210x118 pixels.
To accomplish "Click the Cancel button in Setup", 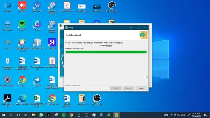I will 141,88.
